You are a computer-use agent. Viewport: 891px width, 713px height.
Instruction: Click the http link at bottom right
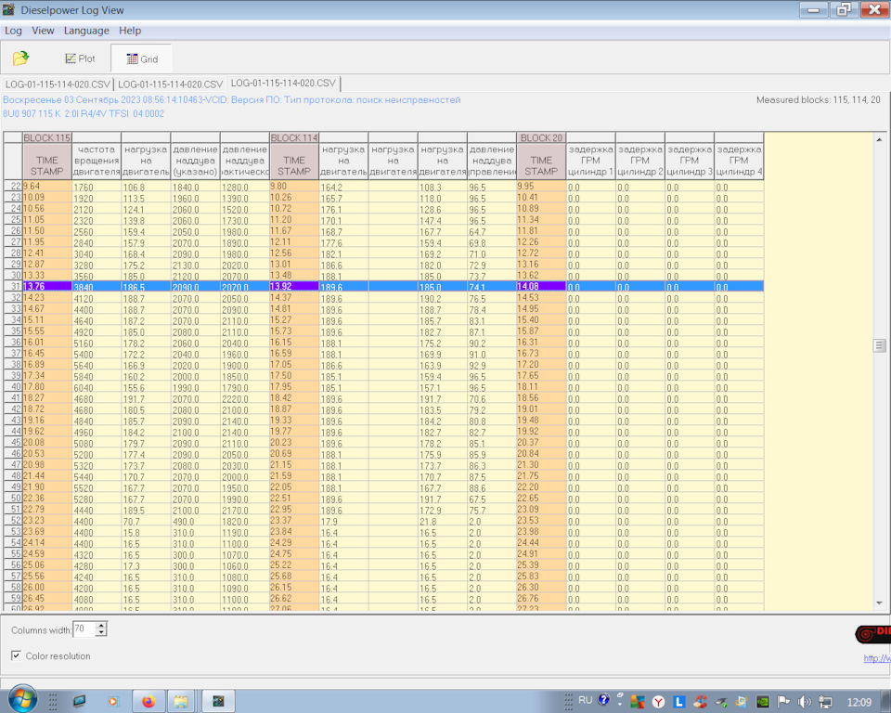click(x=876, y=658)
